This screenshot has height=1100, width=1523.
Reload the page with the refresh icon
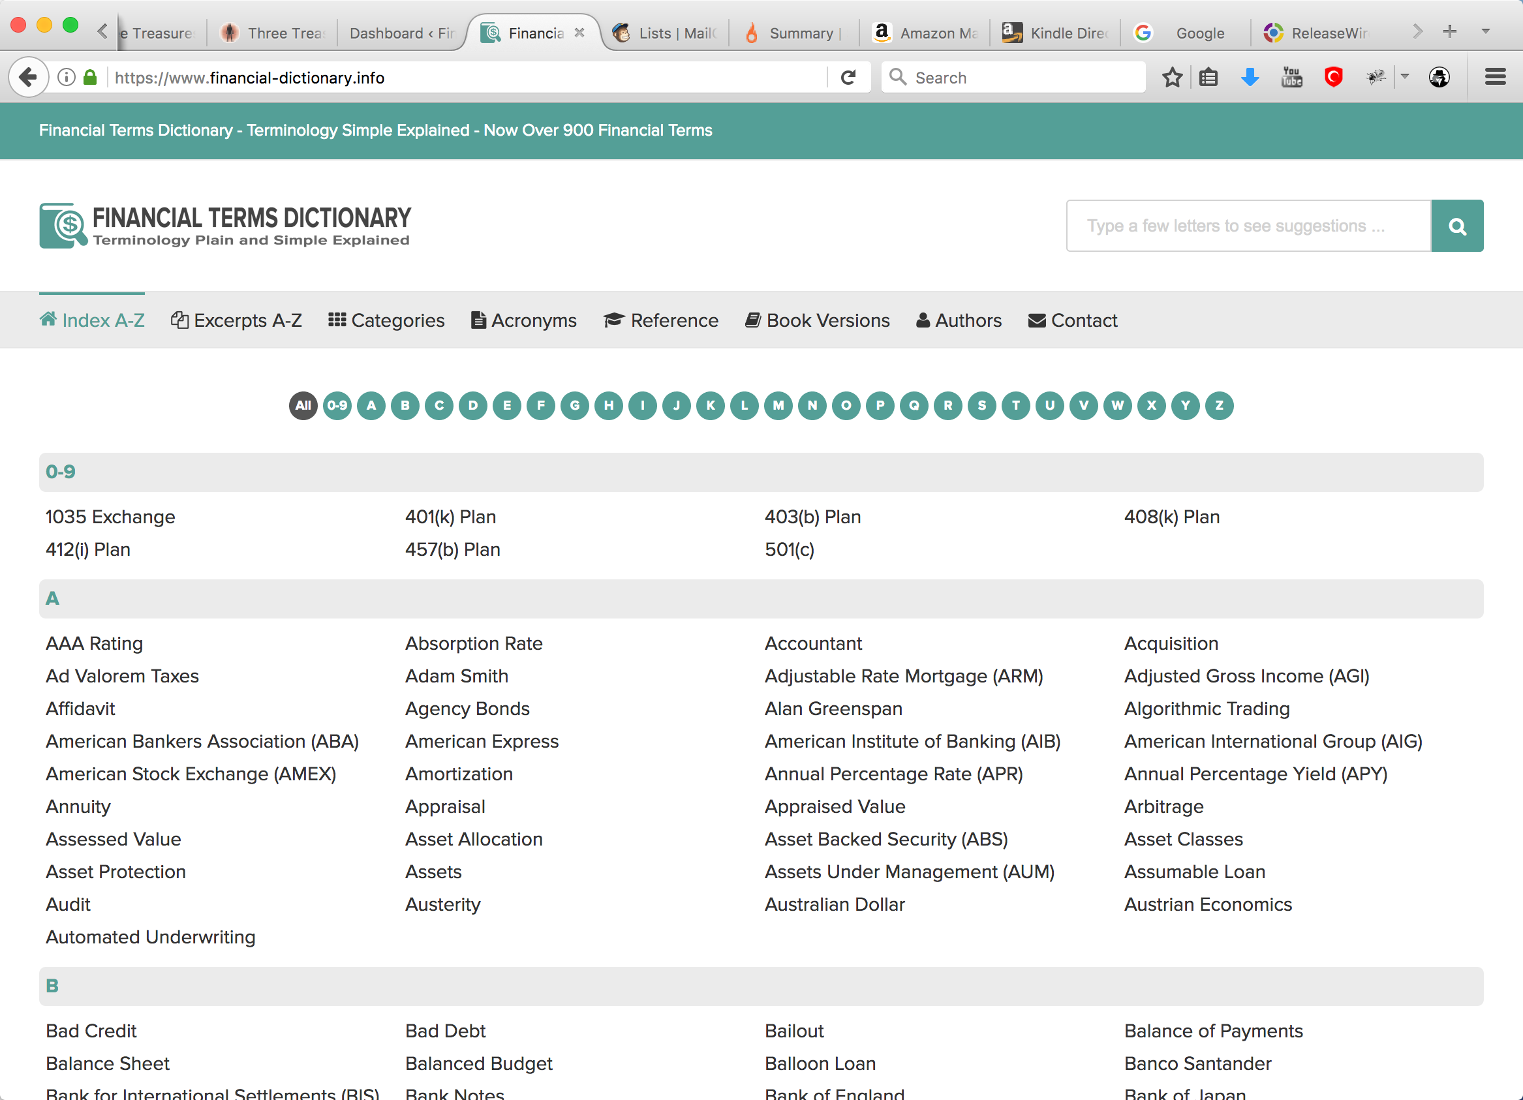coord(848,77)
